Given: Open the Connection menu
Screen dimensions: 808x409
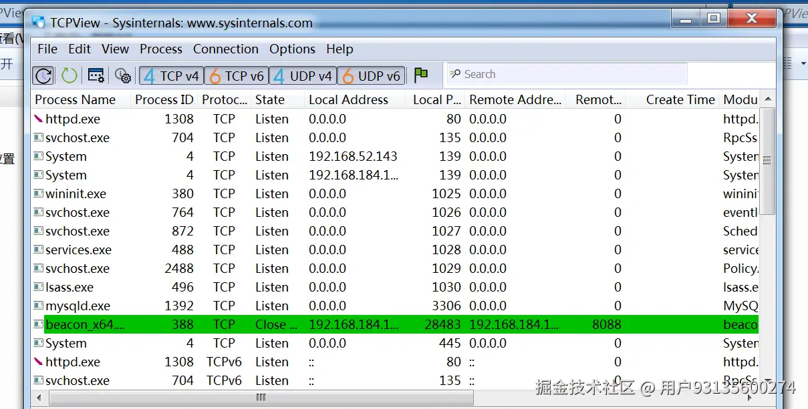Looking at the screenshot, I should pos(226,49).
